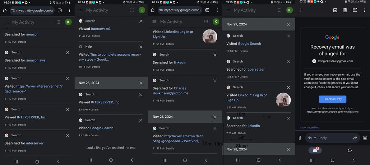Image resolution: width=370 pixels, height=165 pixels.
Task: Delete 'Viewed INTERSERVER, Inc' entry from 8:48 PM
Action: click(x=141, y=95)
